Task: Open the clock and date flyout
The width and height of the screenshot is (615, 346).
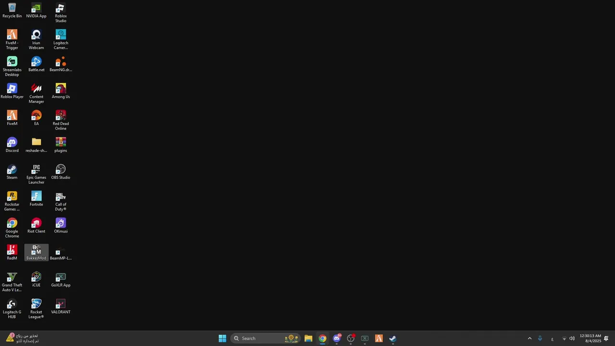Action: 590,338
